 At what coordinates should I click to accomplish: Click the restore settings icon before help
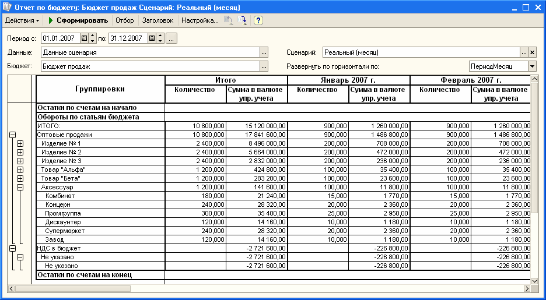(243, 20)
